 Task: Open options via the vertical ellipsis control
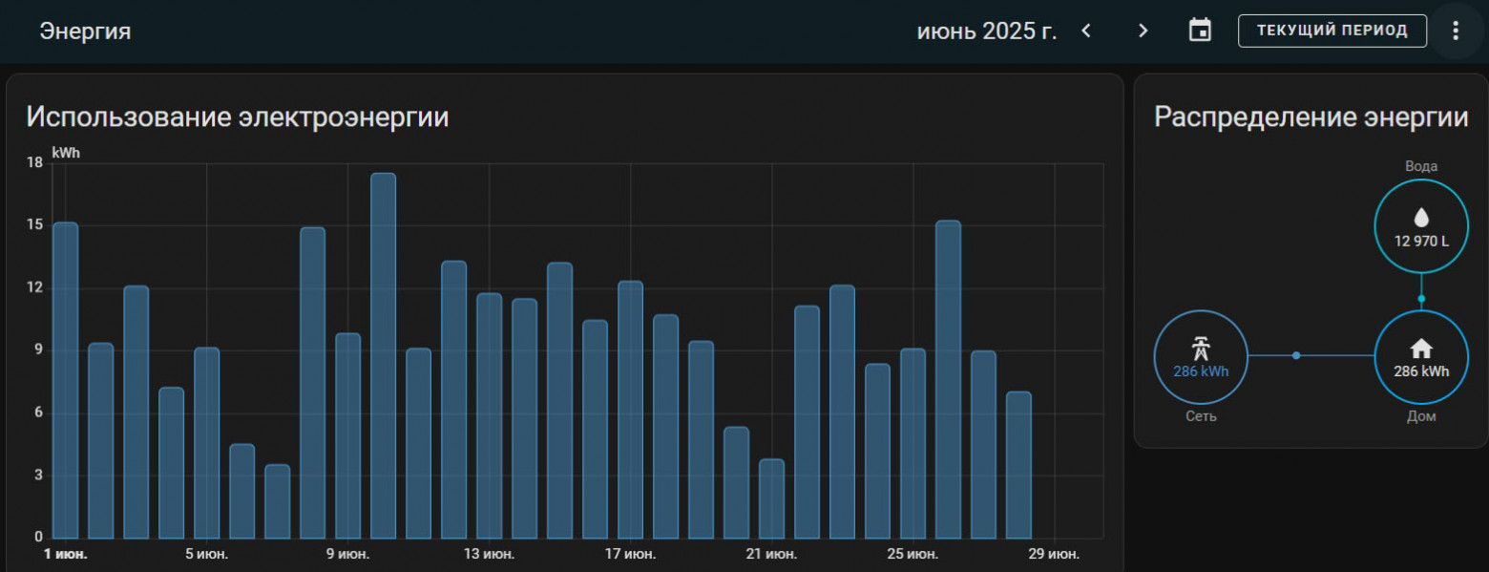pyautogui.click(x=1456, y=30)
